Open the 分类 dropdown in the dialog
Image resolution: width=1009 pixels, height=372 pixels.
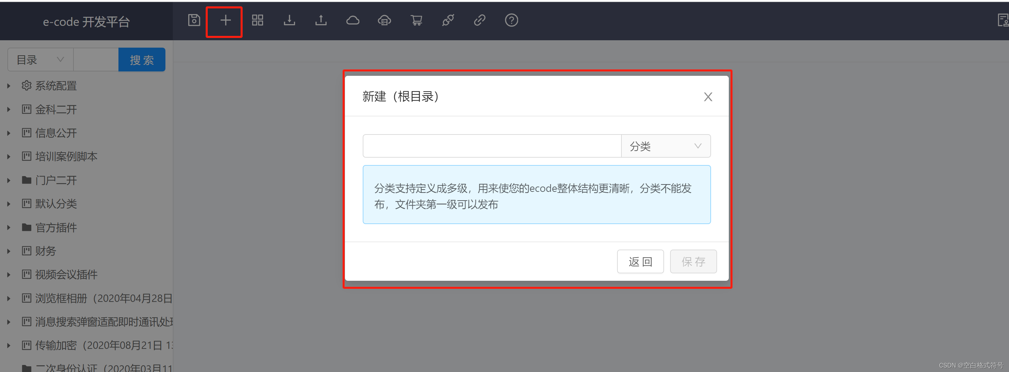pos(666,146)
